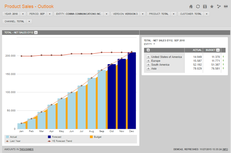Screen dimensions: 231x153
Task: Expand the Asia entity row
Action: pos(148,68)
